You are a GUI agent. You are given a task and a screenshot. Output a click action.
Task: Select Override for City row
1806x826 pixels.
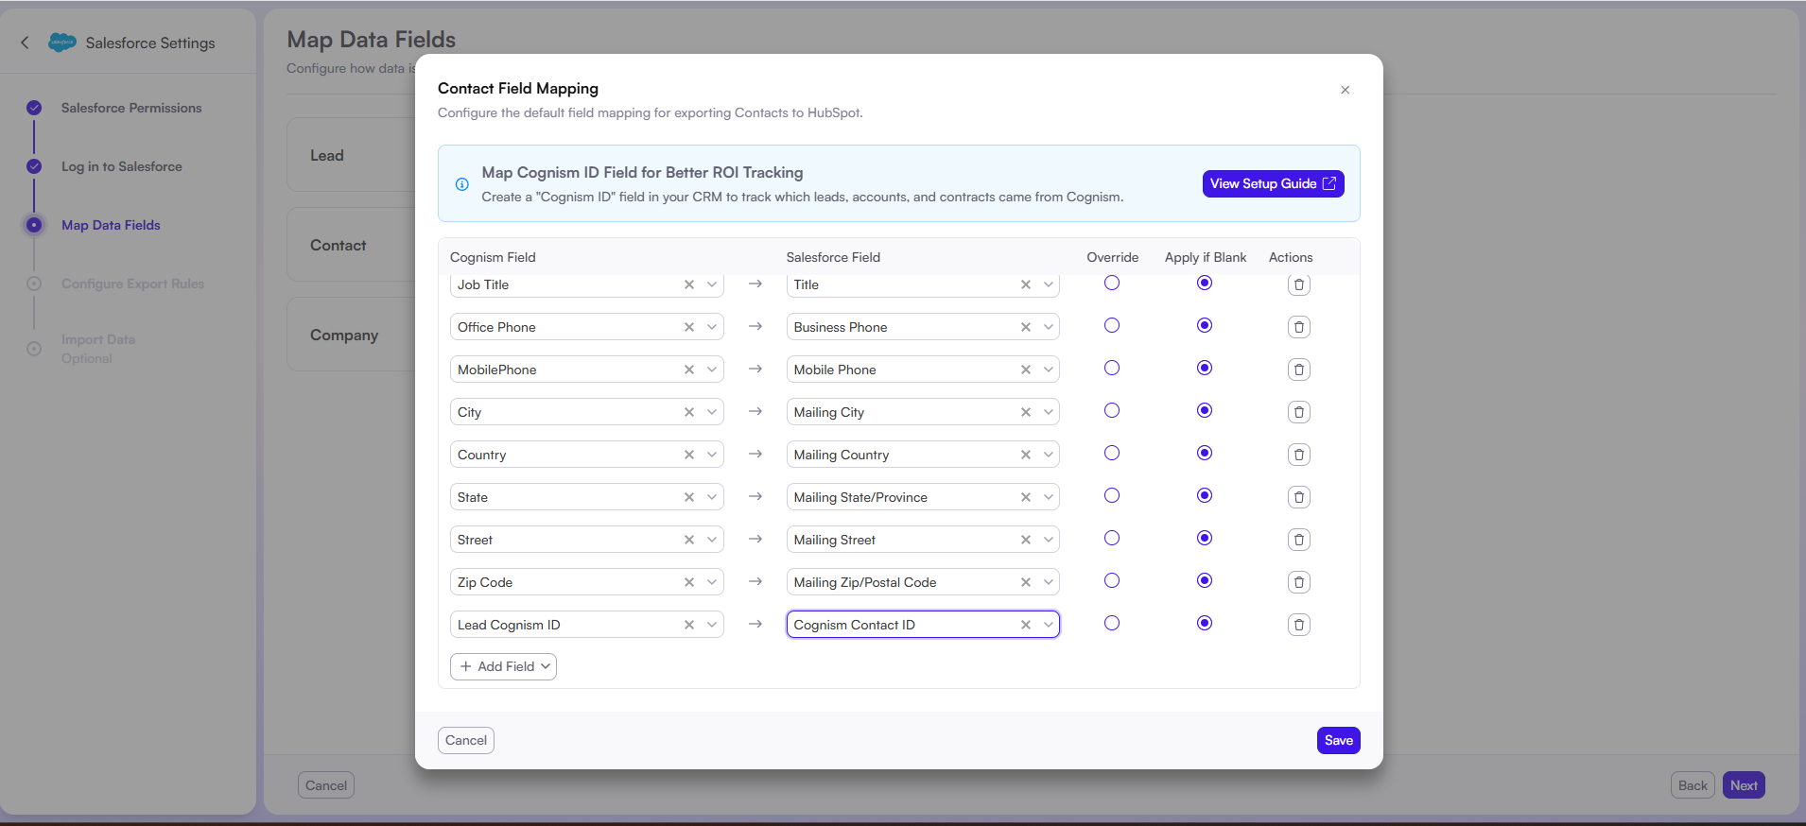(x=1112, y=410)
